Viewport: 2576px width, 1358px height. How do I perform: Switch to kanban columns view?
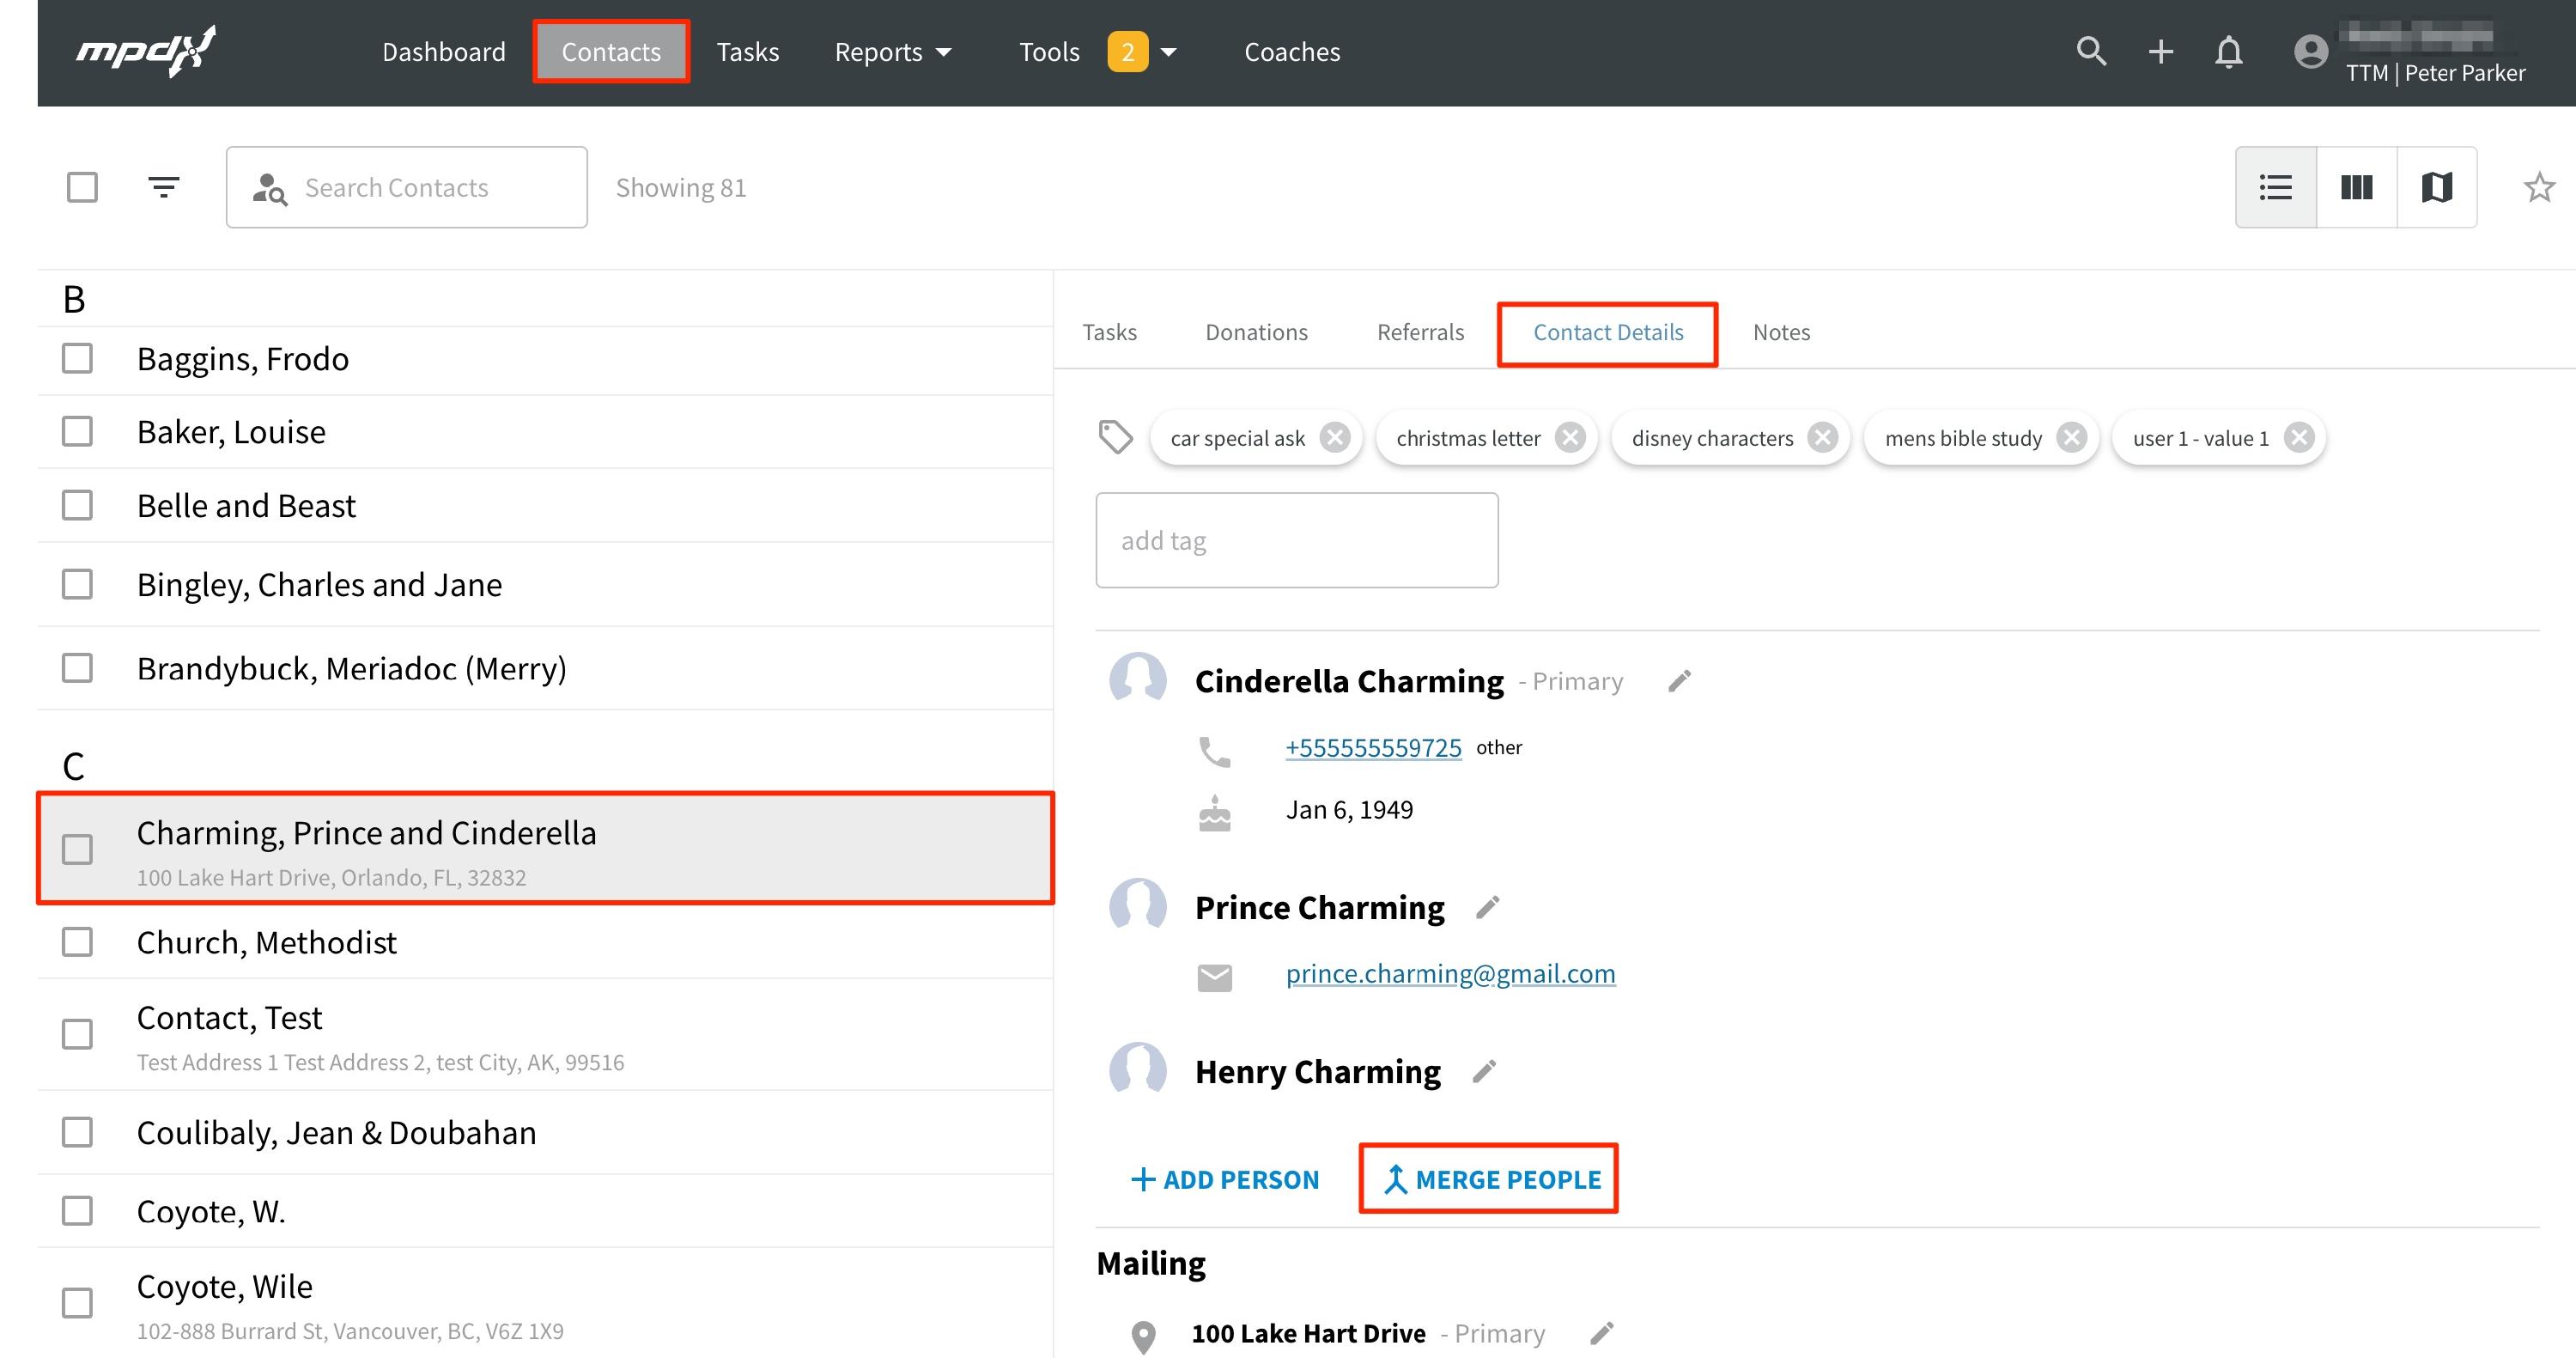pos(2356,187)
